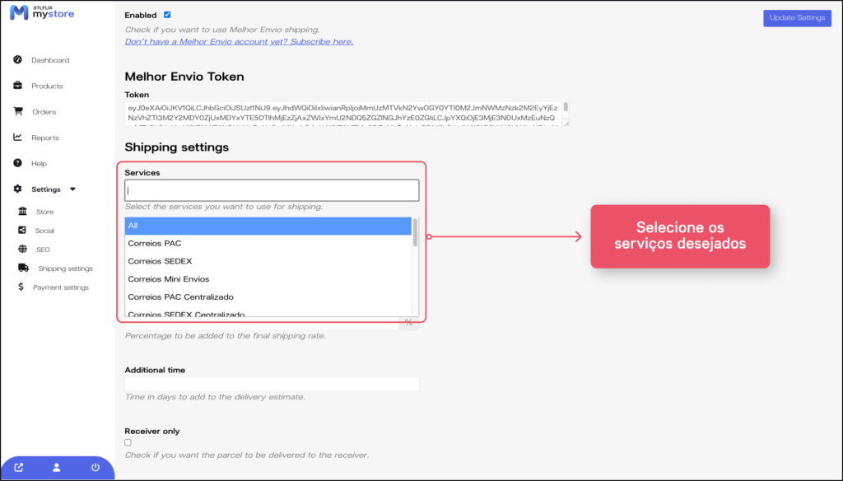Open Payment settings menu item
Image resolution: width=843 pixels, height=481 pixels.
[x=60, y=287]
